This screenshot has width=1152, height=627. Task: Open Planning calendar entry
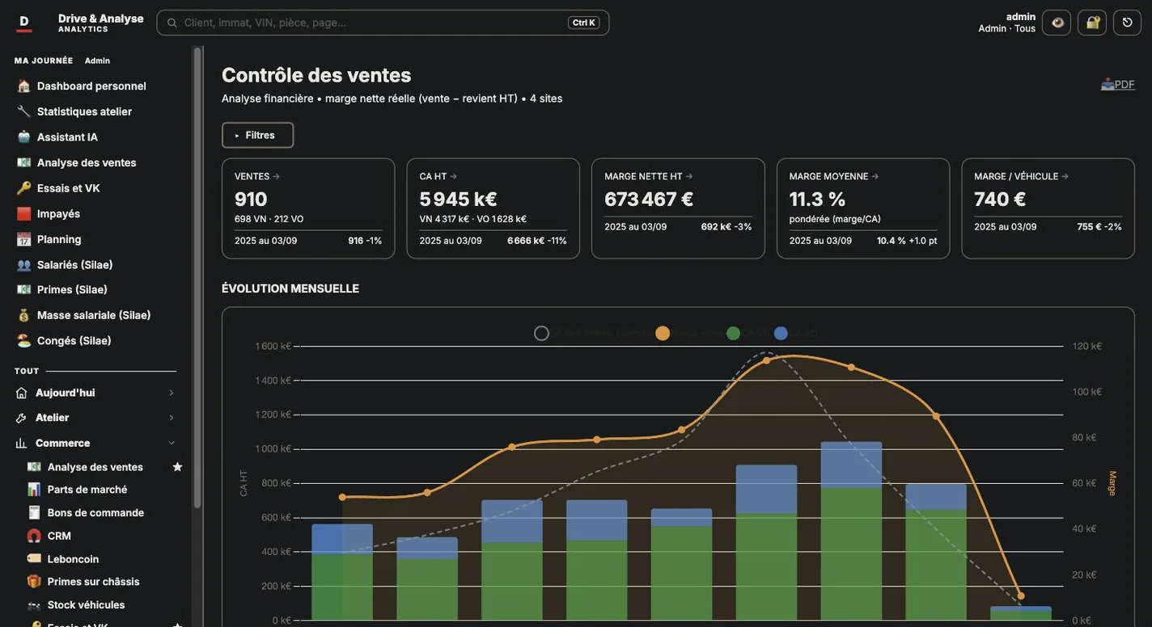(59, 239)
